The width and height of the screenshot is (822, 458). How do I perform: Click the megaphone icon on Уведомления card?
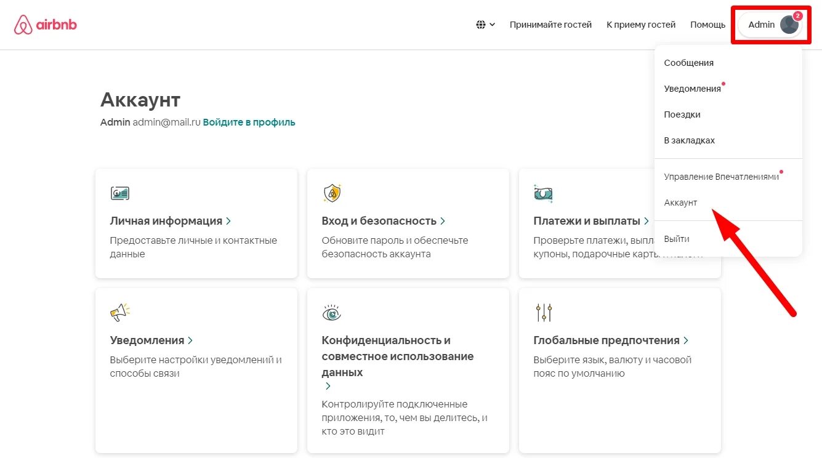pyautogui.click(x=120, y=311)
